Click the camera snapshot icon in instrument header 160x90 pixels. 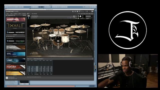74,16
